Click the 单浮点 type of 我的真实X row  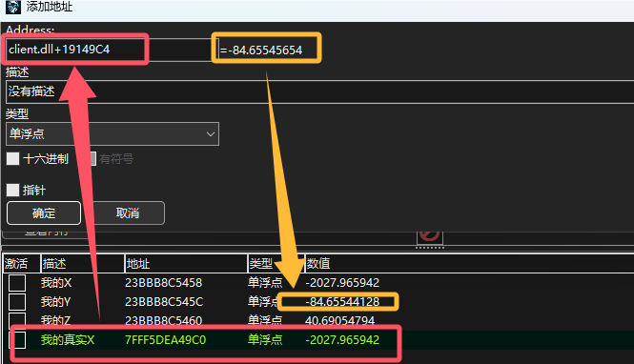[x=265, y=340]
